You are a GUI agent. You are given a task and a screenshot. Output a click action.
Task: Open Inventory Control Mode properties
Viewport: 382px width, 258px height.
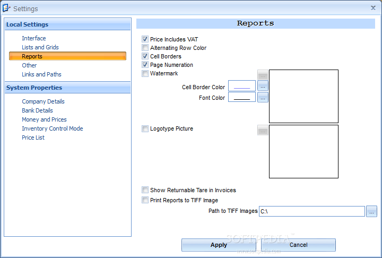[53, 128]
